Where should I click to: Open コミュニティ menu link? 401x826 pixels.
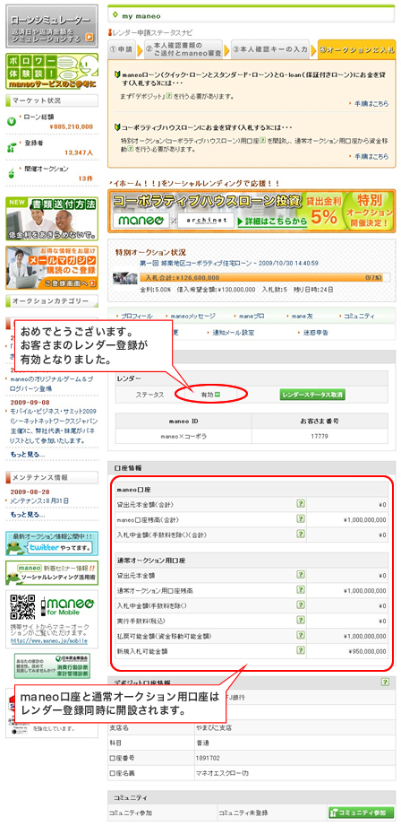359,316
